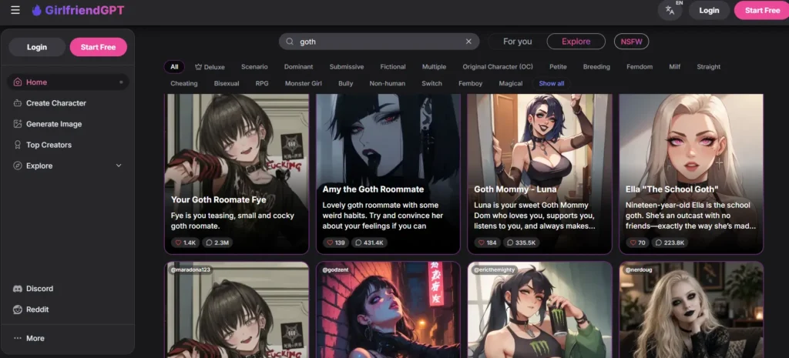Click the Reddit icon

tap(18, 309)
